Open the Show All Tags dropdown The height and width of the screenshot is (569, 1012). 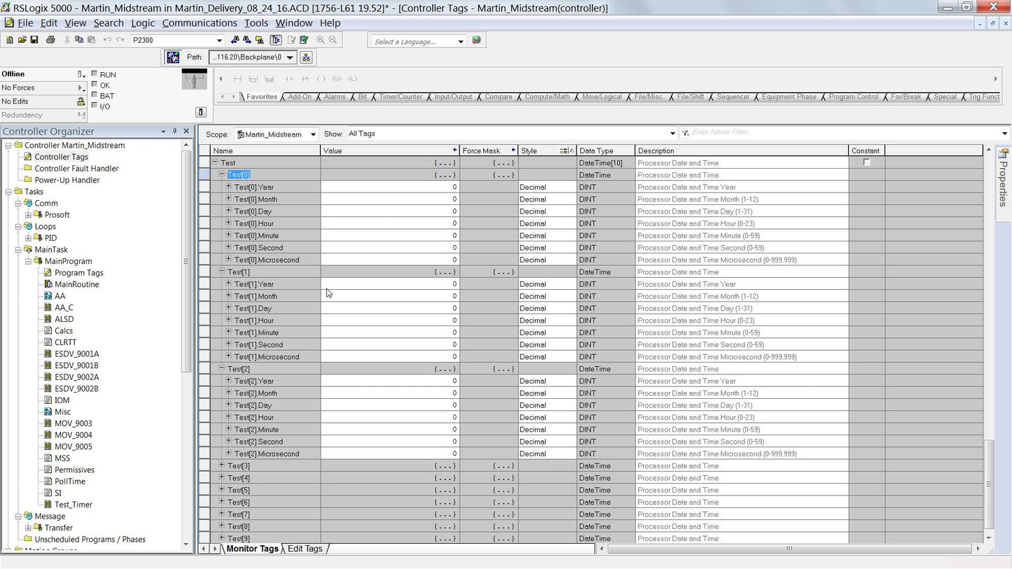pyautogui.click(x=672, y=133)
